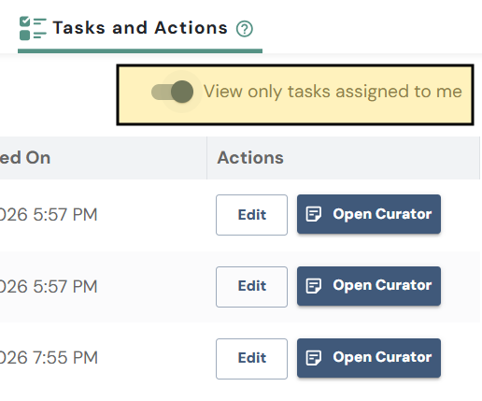Click the note icon in first row's Open Curator

[x=313, y=214]
